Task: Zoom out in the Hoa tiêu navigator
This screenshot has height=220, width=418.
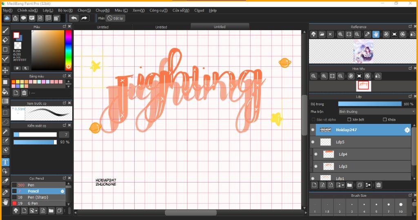Action: coord(340,76)
